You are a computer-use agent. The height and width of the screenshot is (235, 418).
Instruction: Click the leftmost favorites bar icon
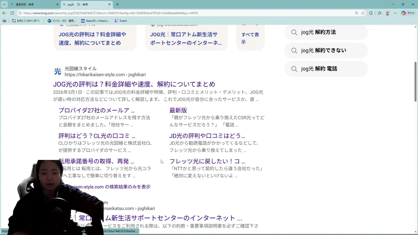(x=4, y=21)
